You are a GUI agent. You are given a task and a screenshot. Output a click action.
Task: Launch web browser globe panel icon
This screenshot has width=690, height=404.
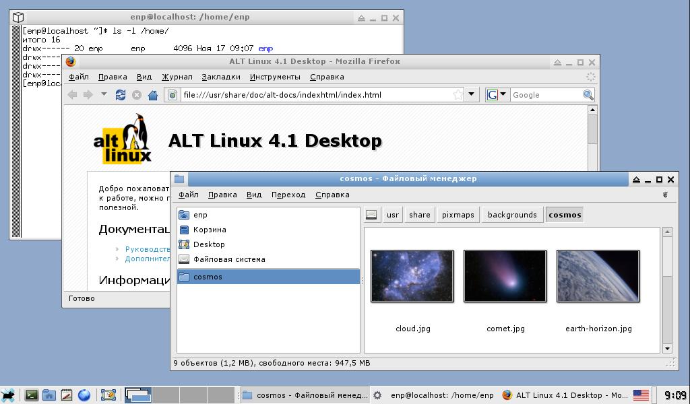pyautogui.click(x=84, y=395)
